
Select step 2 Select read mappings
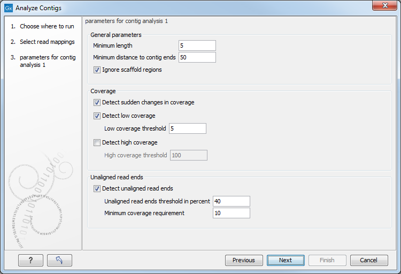click(43, 42)
